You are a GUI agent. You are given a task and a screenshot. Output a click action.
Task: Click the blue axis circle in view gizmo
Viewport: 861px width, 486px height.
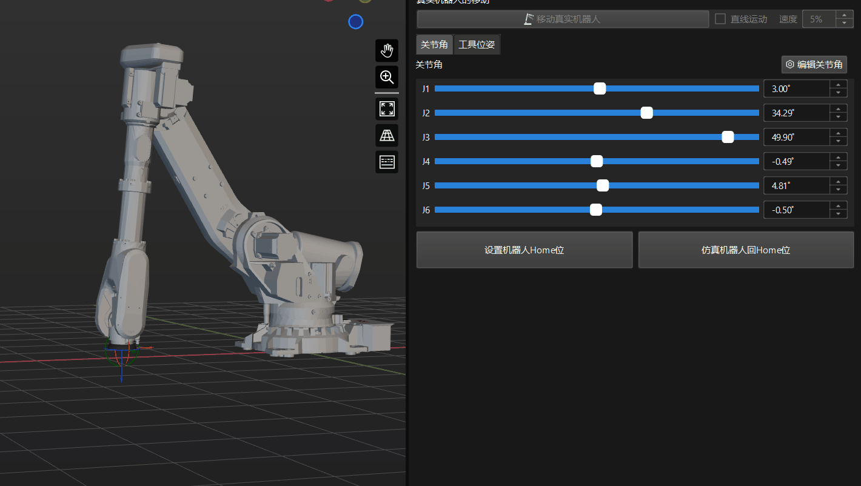coord(355,22)
